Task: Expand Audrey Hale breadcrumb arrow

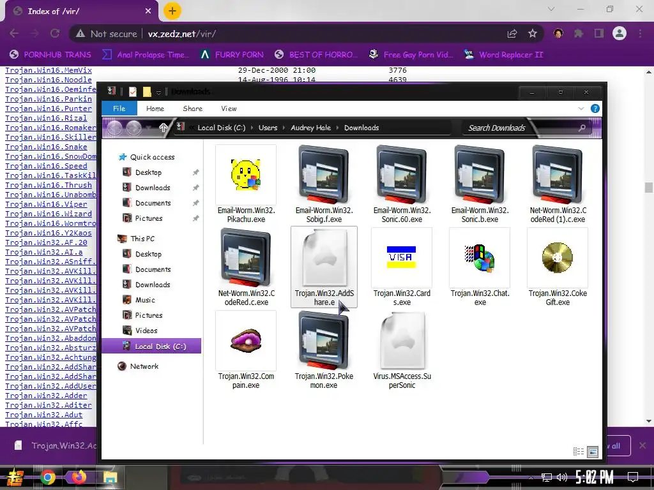Action: (337, 128)
